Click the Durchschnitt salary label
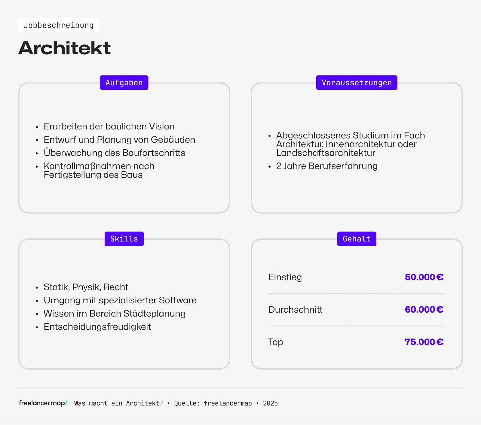 pos(295,309)
